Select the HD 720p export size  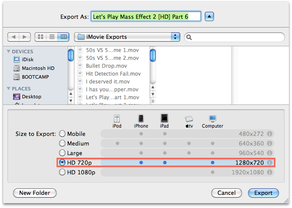[62, 163]
